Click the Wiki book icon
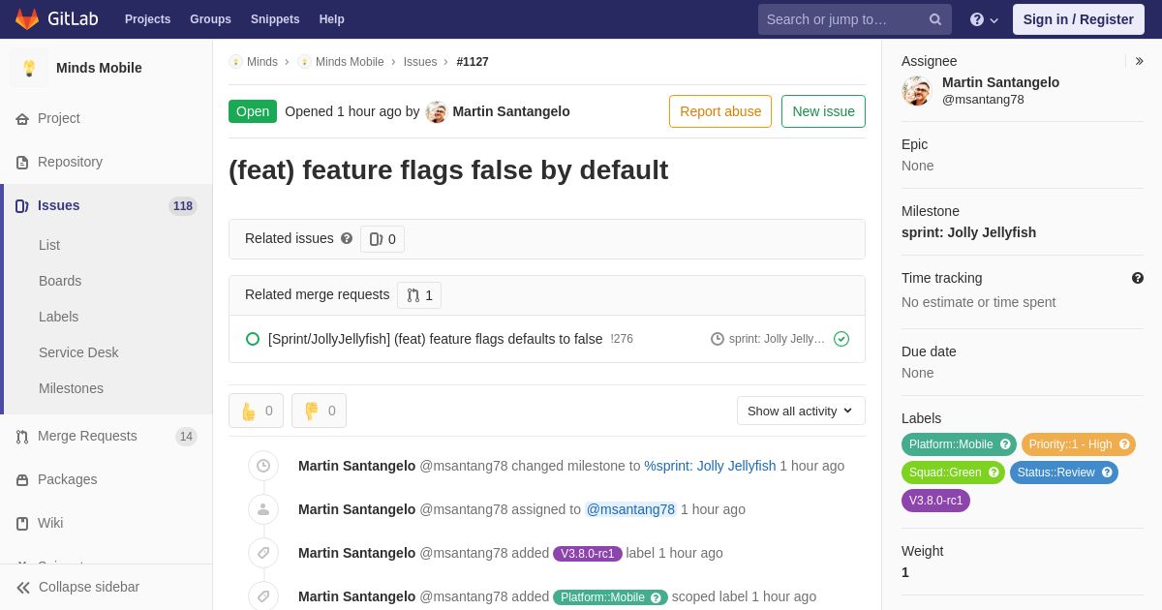 22,524
